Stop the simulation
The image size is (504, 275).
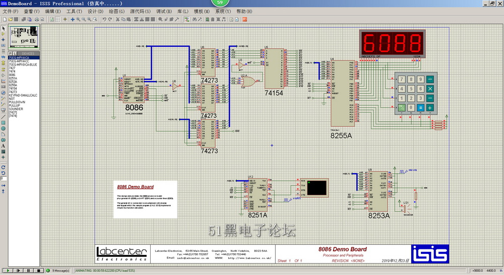[39, 270]
